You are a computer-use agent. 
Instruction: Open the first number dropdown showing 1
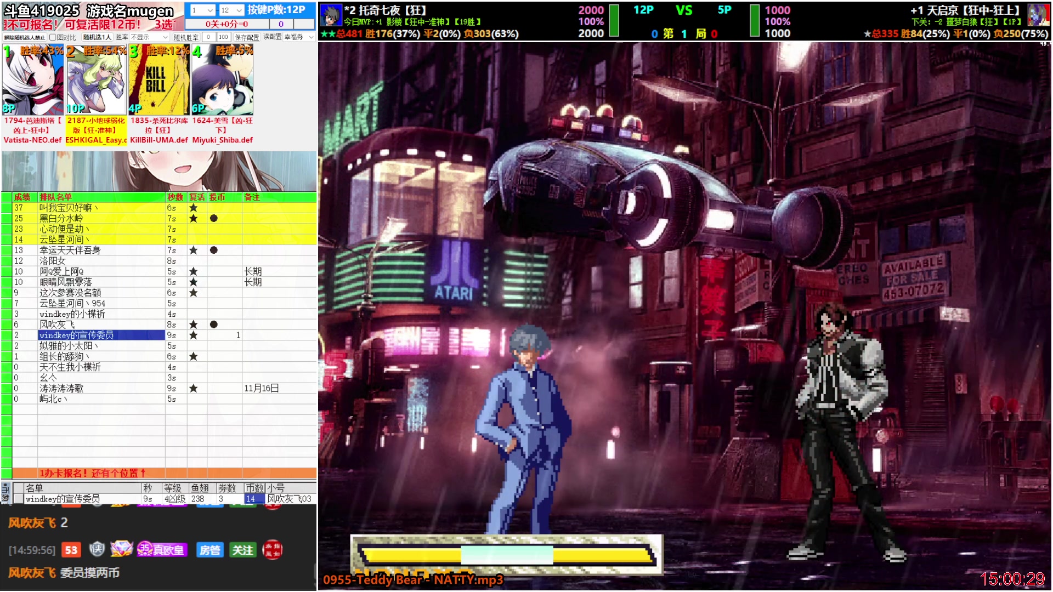[x=202, y=10]
